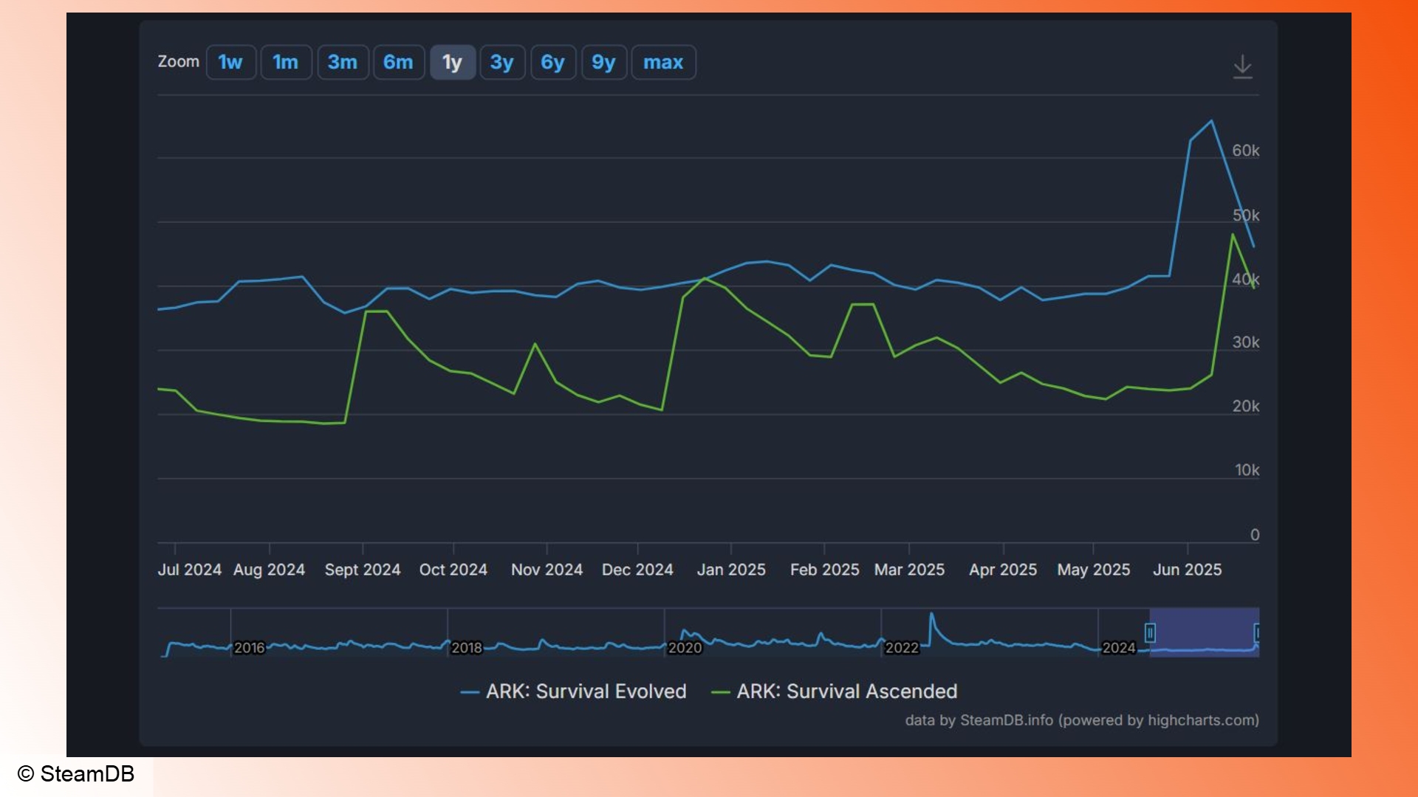
Task: Click the 2022 marker in the navigator
Action: tap(902, 648)
